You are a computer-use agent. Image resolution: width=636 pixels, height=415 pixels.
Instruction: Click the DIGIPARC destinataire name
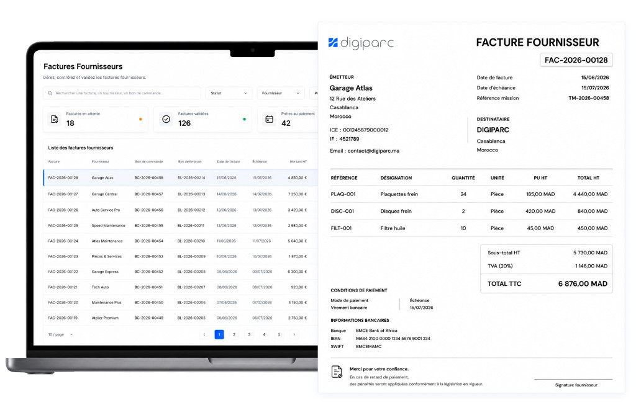[493, 130]
